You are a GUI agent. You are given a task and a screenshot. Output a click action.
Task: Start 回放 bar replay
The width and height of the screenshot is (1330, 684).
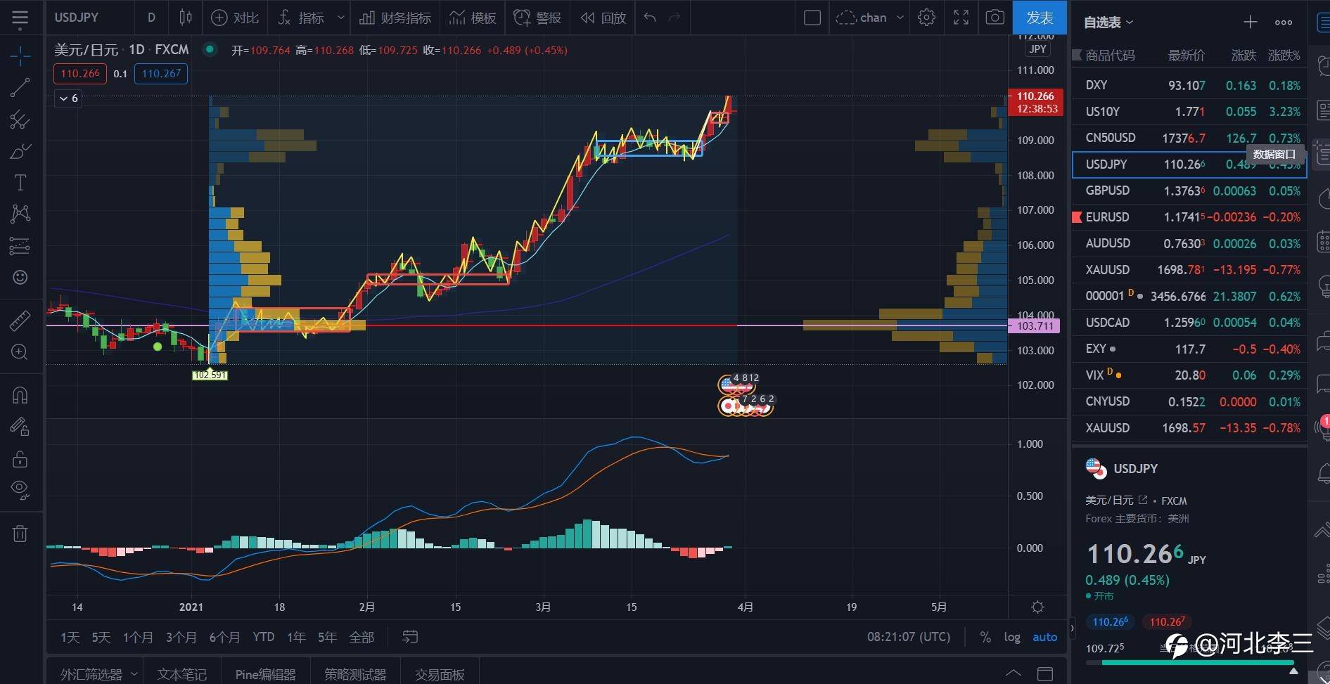tap(603, 18)
